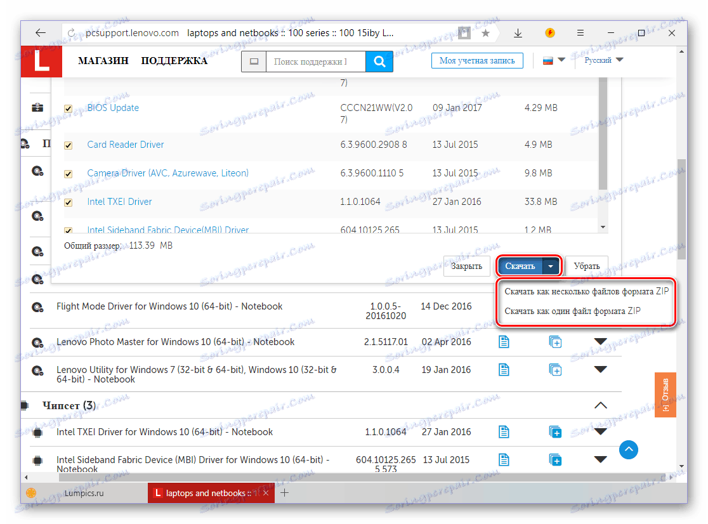Open readme icon for Intel Sideband Fabric Device
Screen dimensions: 708x524
click(x=504, y=460)
